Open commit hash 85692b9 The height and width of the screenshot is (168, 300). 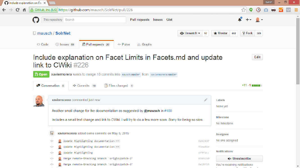pyautogui.click(x=204, y=158)
